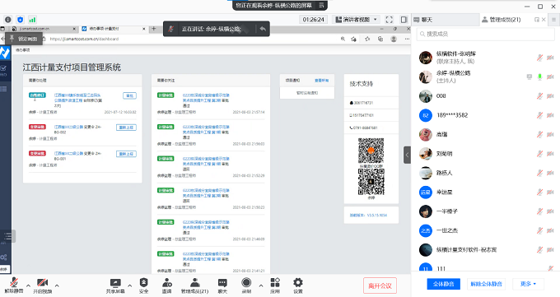Click reply arrow on speaking notice bar
This screenshot has height=297, width=560.
click(263, 29)
